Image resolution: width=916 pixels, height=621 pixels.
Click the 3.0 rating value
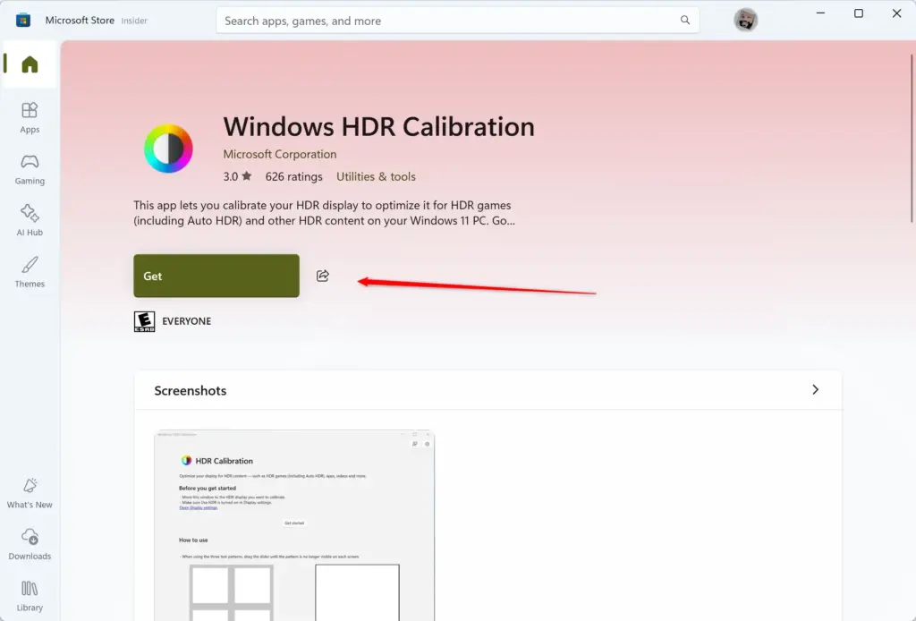230,176
